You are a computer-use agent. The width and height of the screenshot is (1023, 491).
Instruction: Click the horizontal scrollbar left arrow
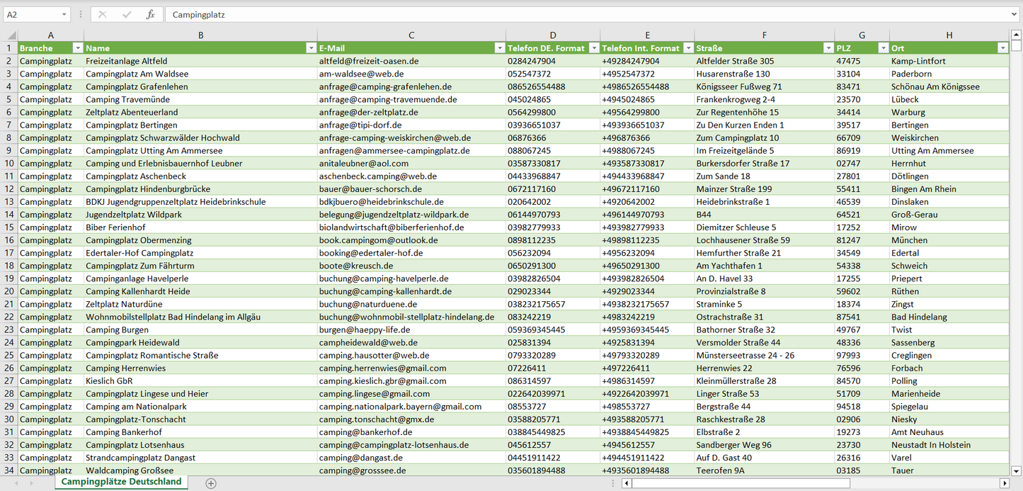pos(626,483)
